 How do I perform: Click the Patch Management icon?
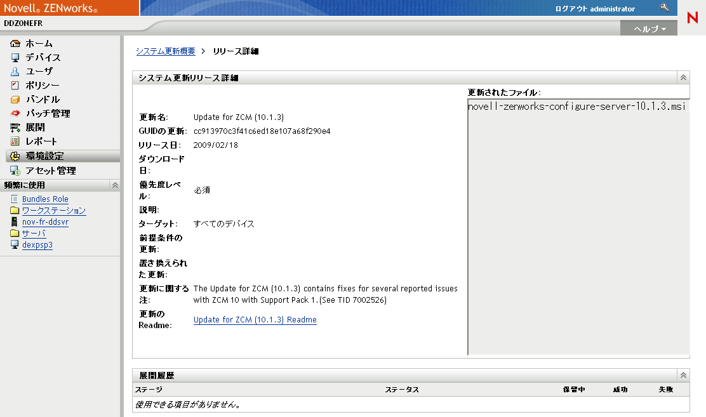click(x=15, y=114)
